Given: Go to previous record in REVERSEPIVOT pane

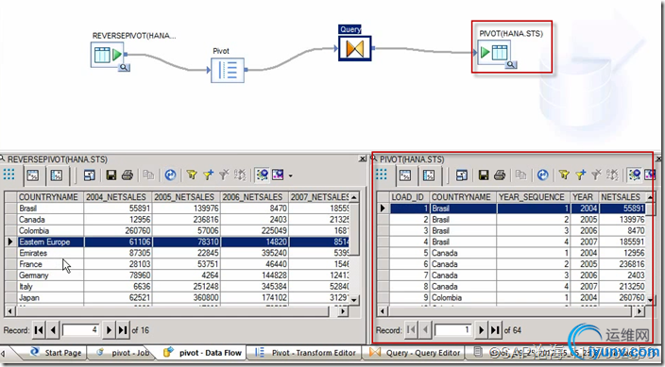Looking at the screenshot, I should pos(53,329).
